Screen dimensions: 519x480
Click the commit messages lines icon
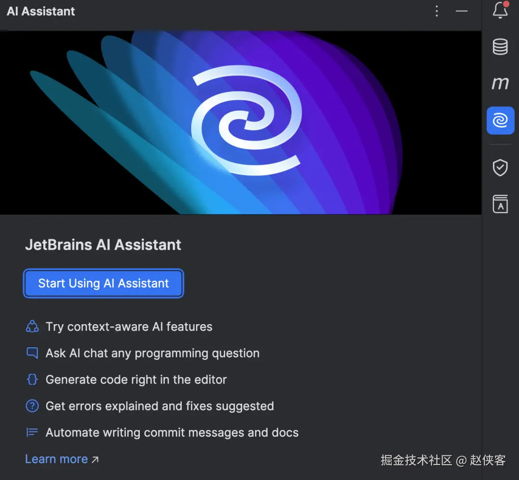[32, 432]
